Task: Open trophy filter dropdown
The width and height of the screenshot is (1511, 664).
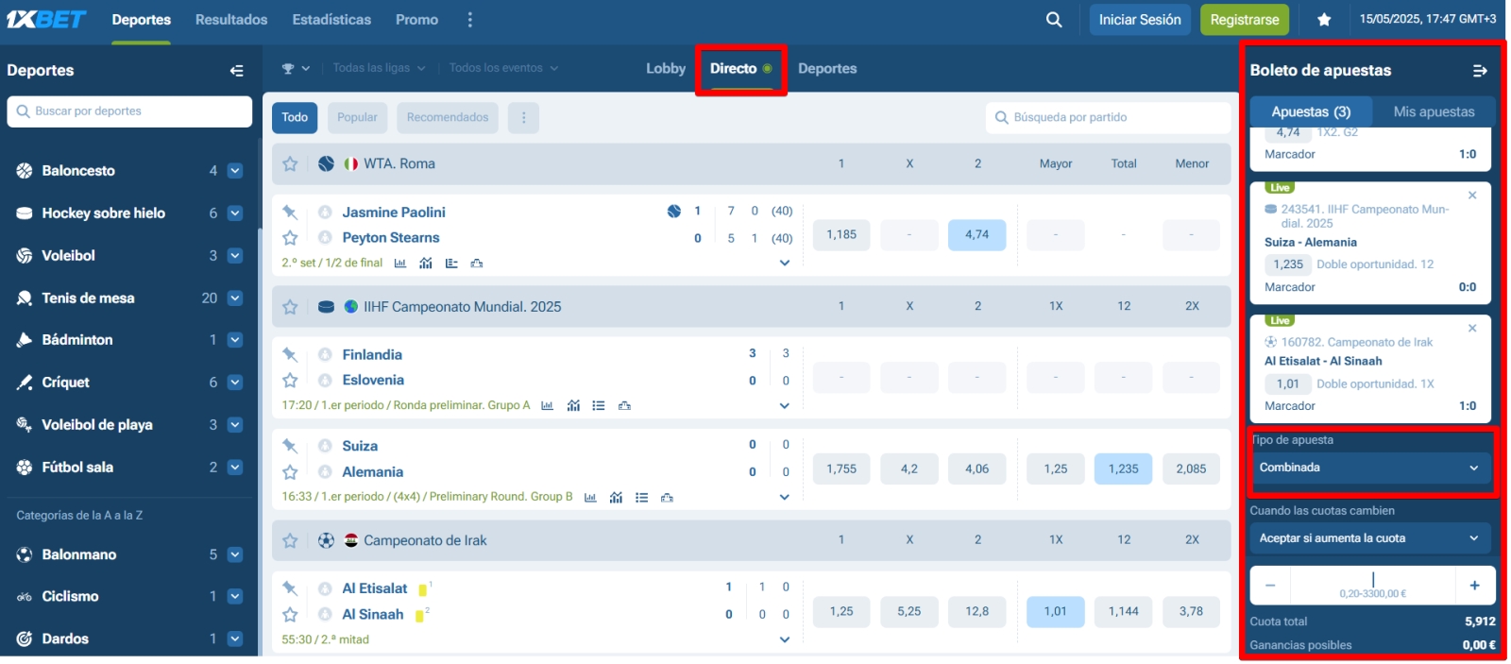Action: (296, 69)
